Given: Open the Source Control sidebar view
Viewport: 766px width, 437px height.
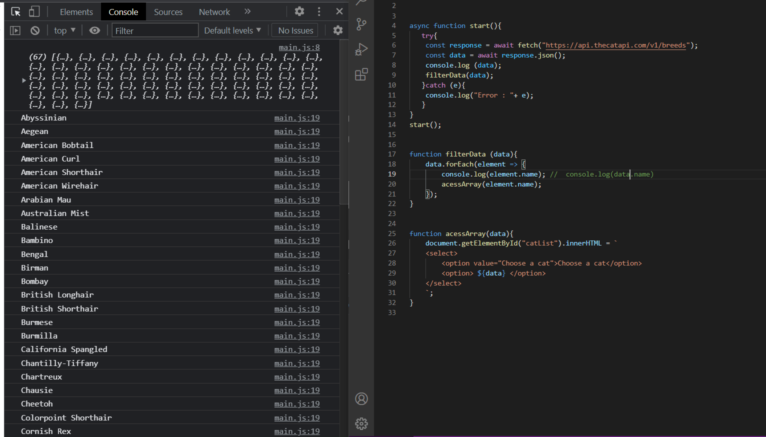Looking at the screenshot, I should point(361,24).
